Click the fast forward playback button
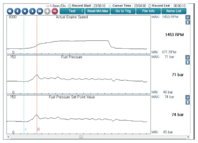This screenshot has width=198, height=143. pyautogui.click(x=40, y=11)
